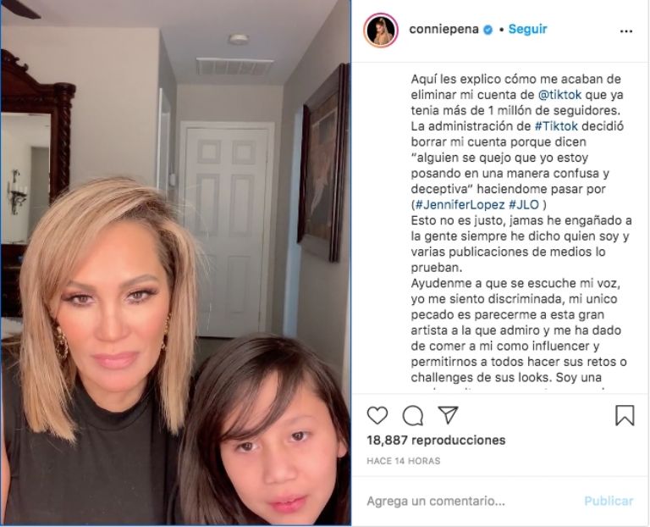650x527 pixels.
Task: Open the #JLO hashtag
Action: click(x=524, y=204)
